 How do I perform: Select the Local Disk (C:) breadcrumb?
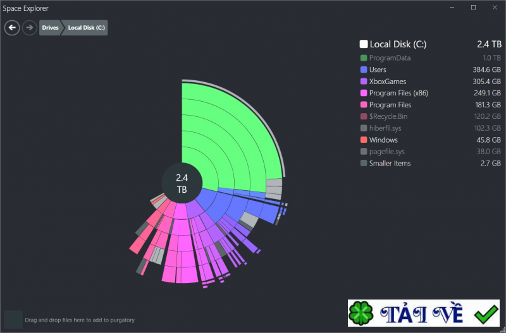point(86,28)
